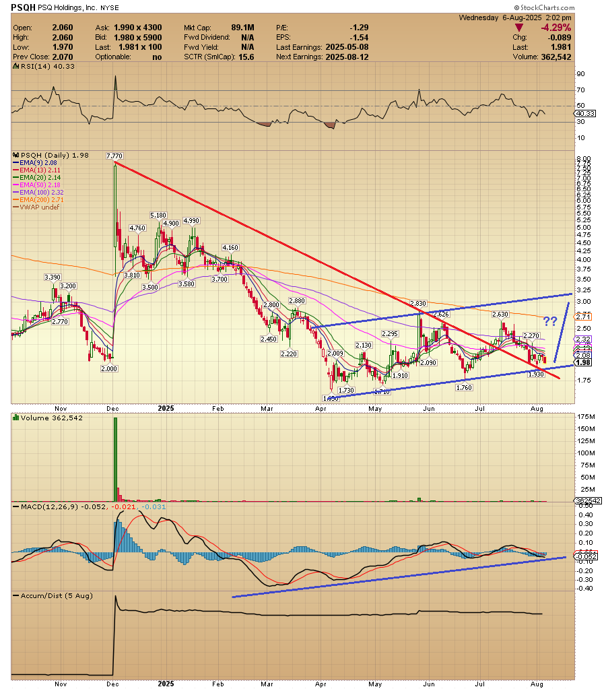Click the 2.220 low price label
This screenshot has height=689, width=606.
[x=289, y=354]
